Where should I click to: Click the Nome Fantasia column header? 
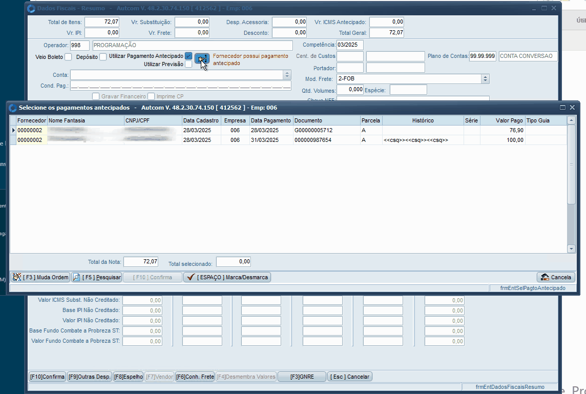tap(86, 121)
